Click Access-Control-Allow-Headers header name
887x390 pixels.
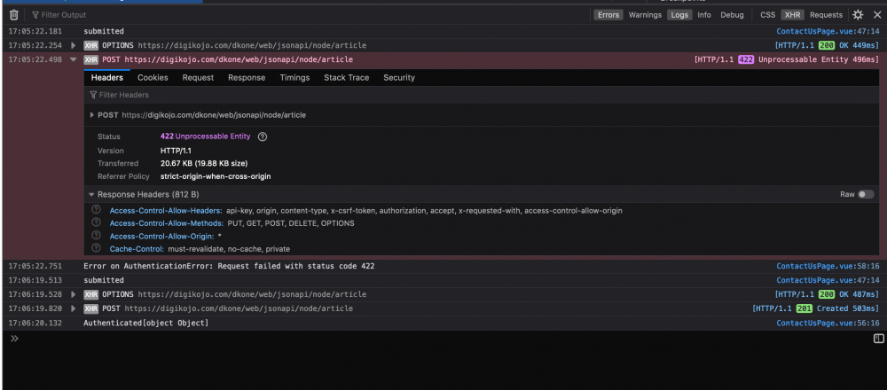pos(166,210)
